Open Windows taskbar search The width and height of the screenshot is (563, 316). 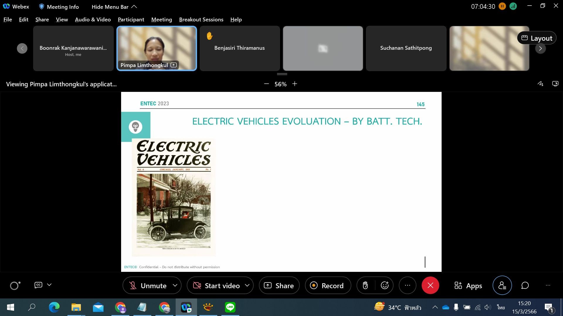tap(32, 307)
